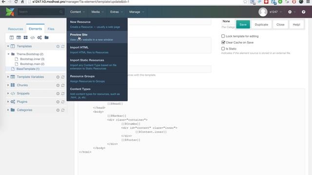Select New Resource menu entry
This screenshot has height=175, width=312.
(97, 24)
